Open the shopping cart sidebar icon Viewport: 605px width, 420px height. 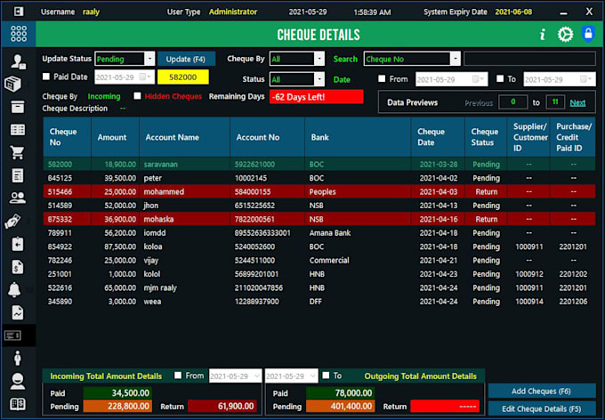(18, 153)
